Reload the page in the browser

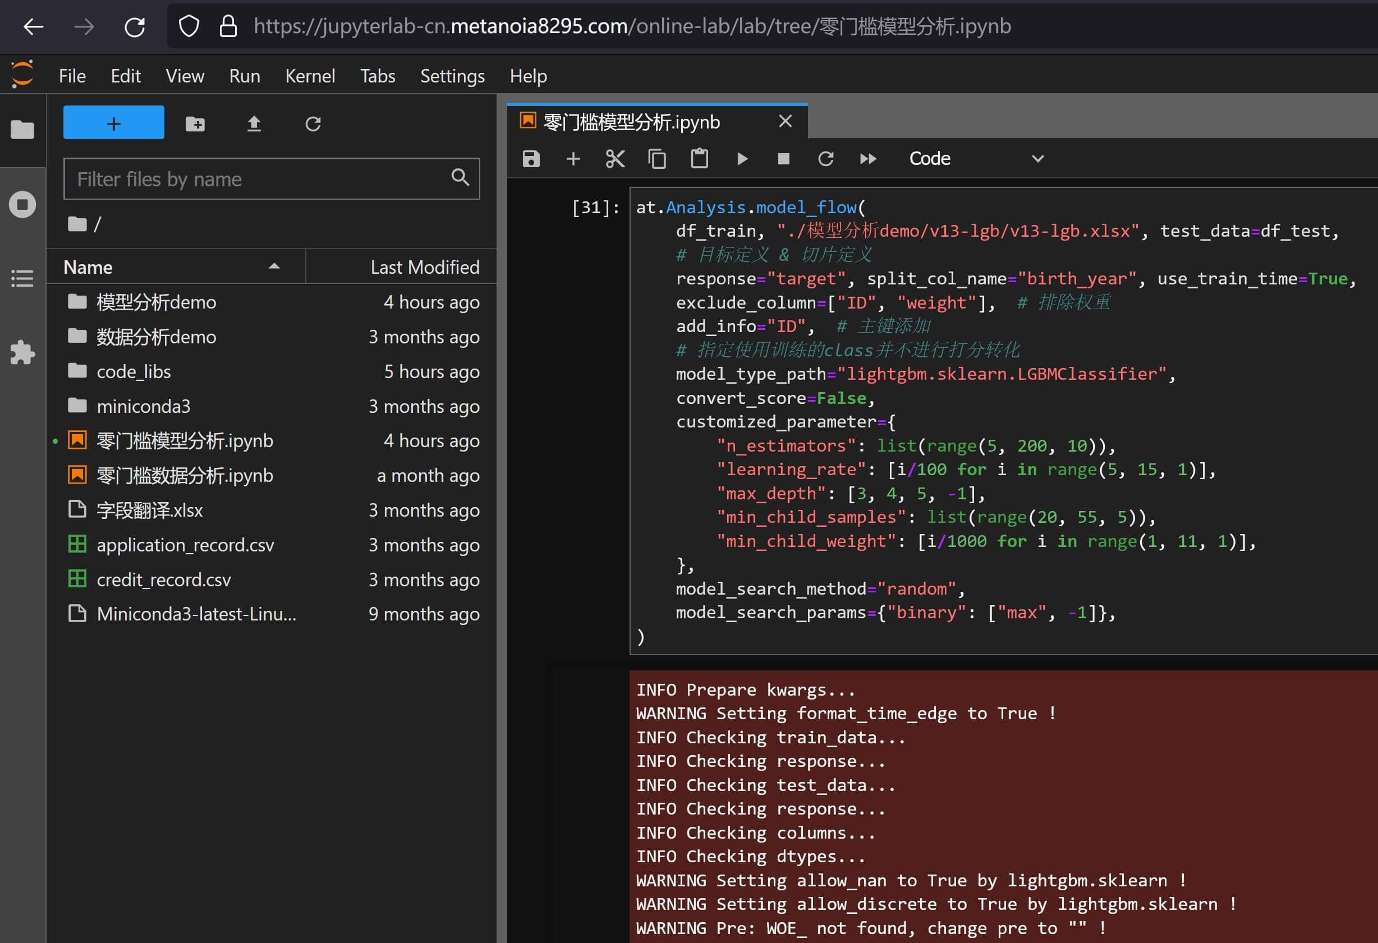(135, 27)
